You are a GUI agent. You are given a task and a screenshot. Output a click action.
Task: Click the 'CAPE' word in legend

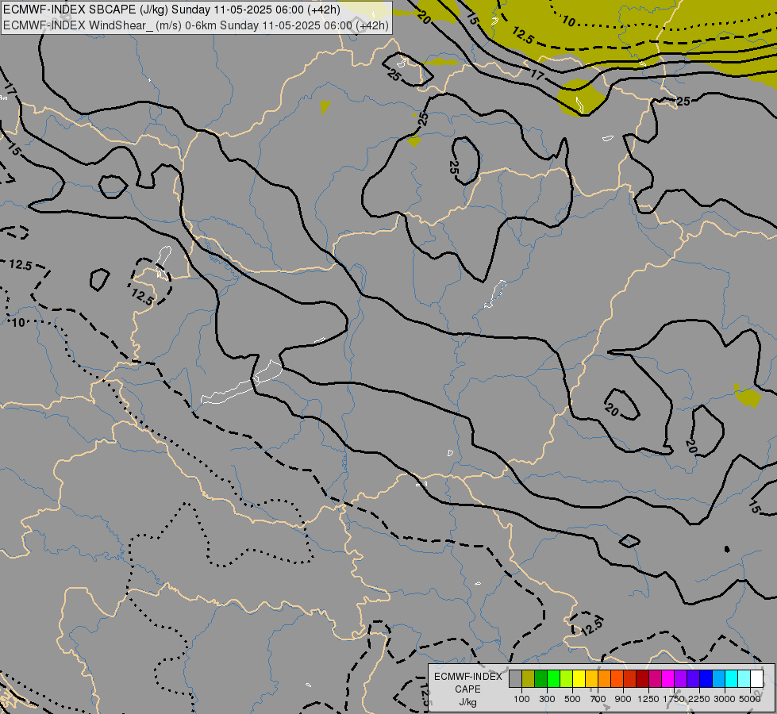click(467, 689)
